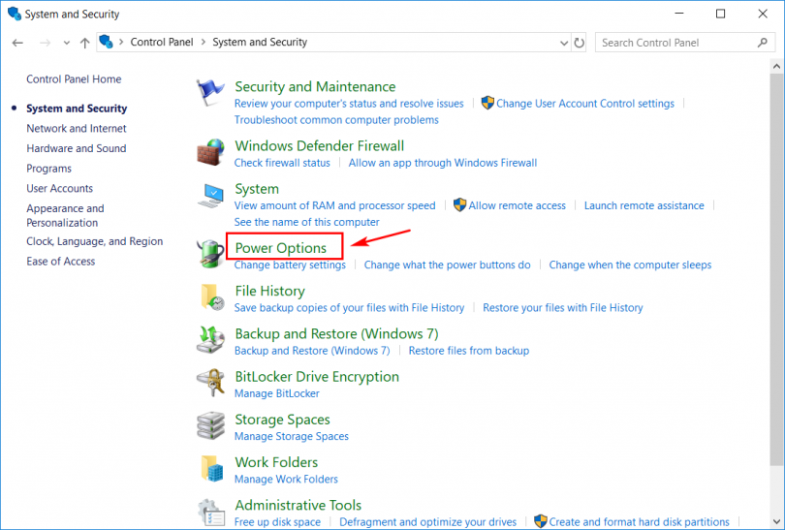The height and width of the screenshot is (530, 785).
Task: Go up one level with the up arrow
Action: tap(84, 43)
